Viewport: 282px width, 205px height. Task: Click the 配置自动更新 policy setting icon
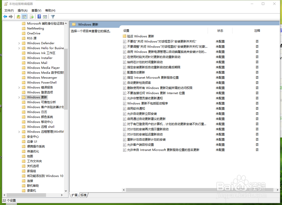tap(124, 73)
